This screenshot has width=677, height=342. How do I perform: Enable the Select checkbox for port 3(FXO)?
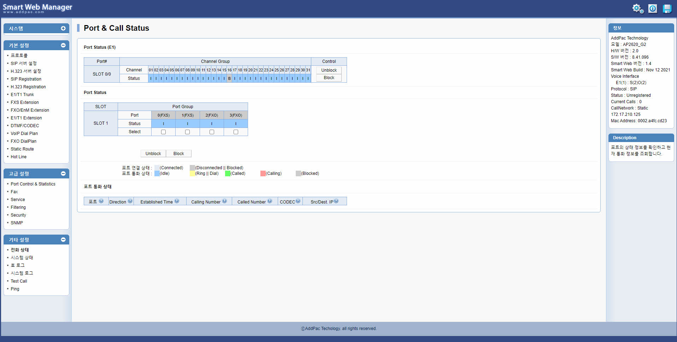tap(236, 132)
